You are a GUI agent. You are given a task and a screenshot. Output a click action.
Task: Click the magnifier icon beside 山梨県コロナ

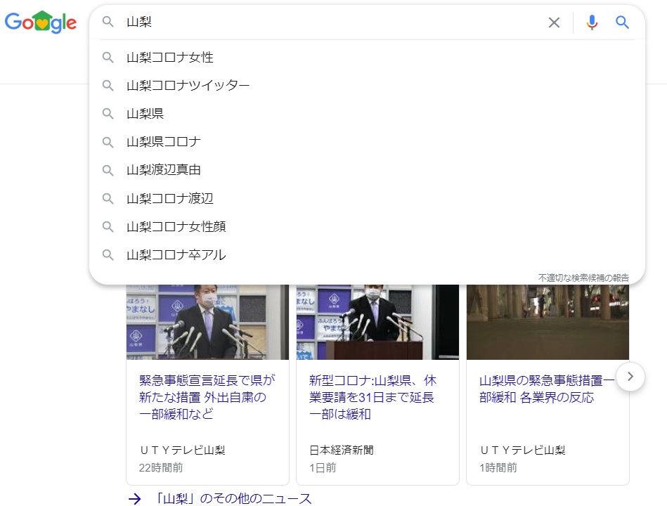(x=108, y=142)
